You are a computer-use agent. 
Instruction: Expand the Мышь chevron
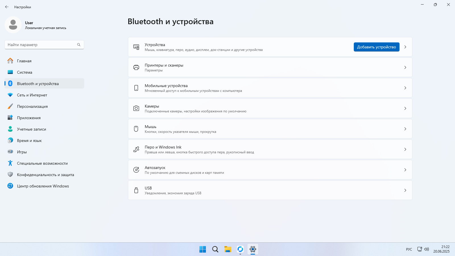405,129
